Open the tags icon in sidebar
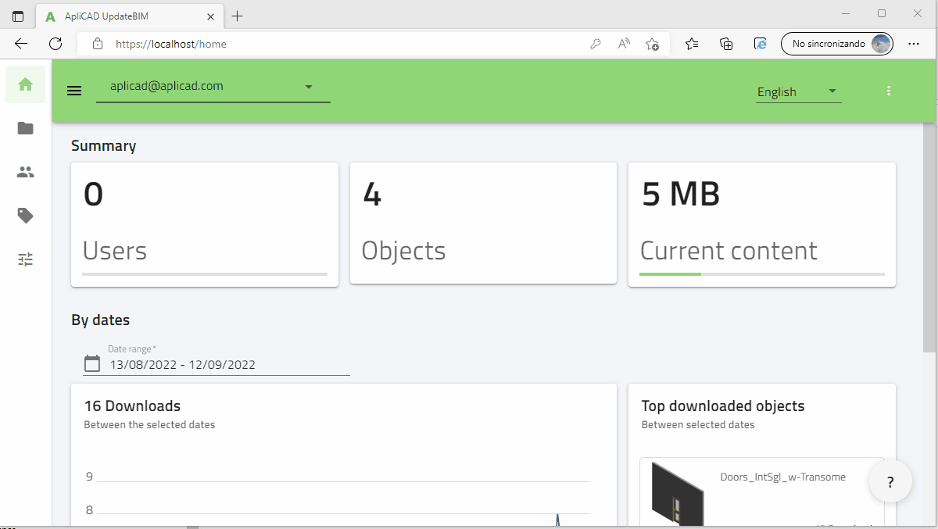Screen dimensions: 938x529 [25, 216]
